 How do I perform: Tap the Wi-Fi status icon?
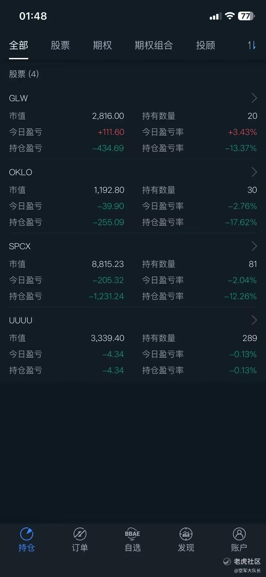click(230, 16)
